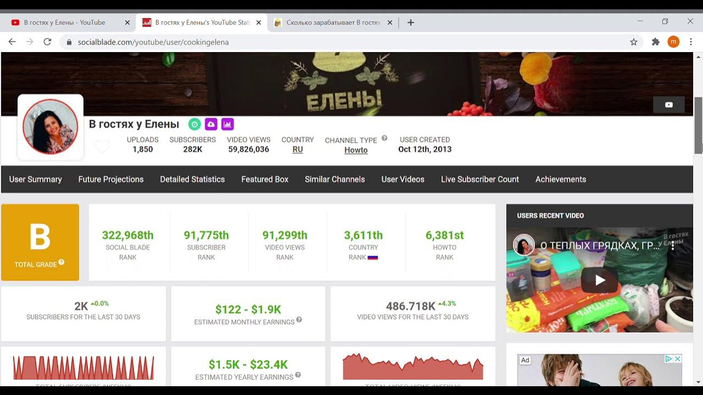This screenshot has height=395, width=703.
Task: Open the Featured Box section
Action: (265, 179)
